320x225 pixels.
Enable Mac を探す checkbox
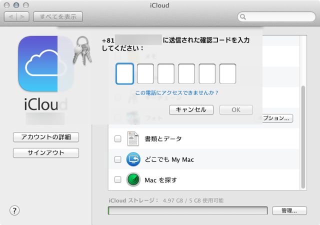pos(118,179)
